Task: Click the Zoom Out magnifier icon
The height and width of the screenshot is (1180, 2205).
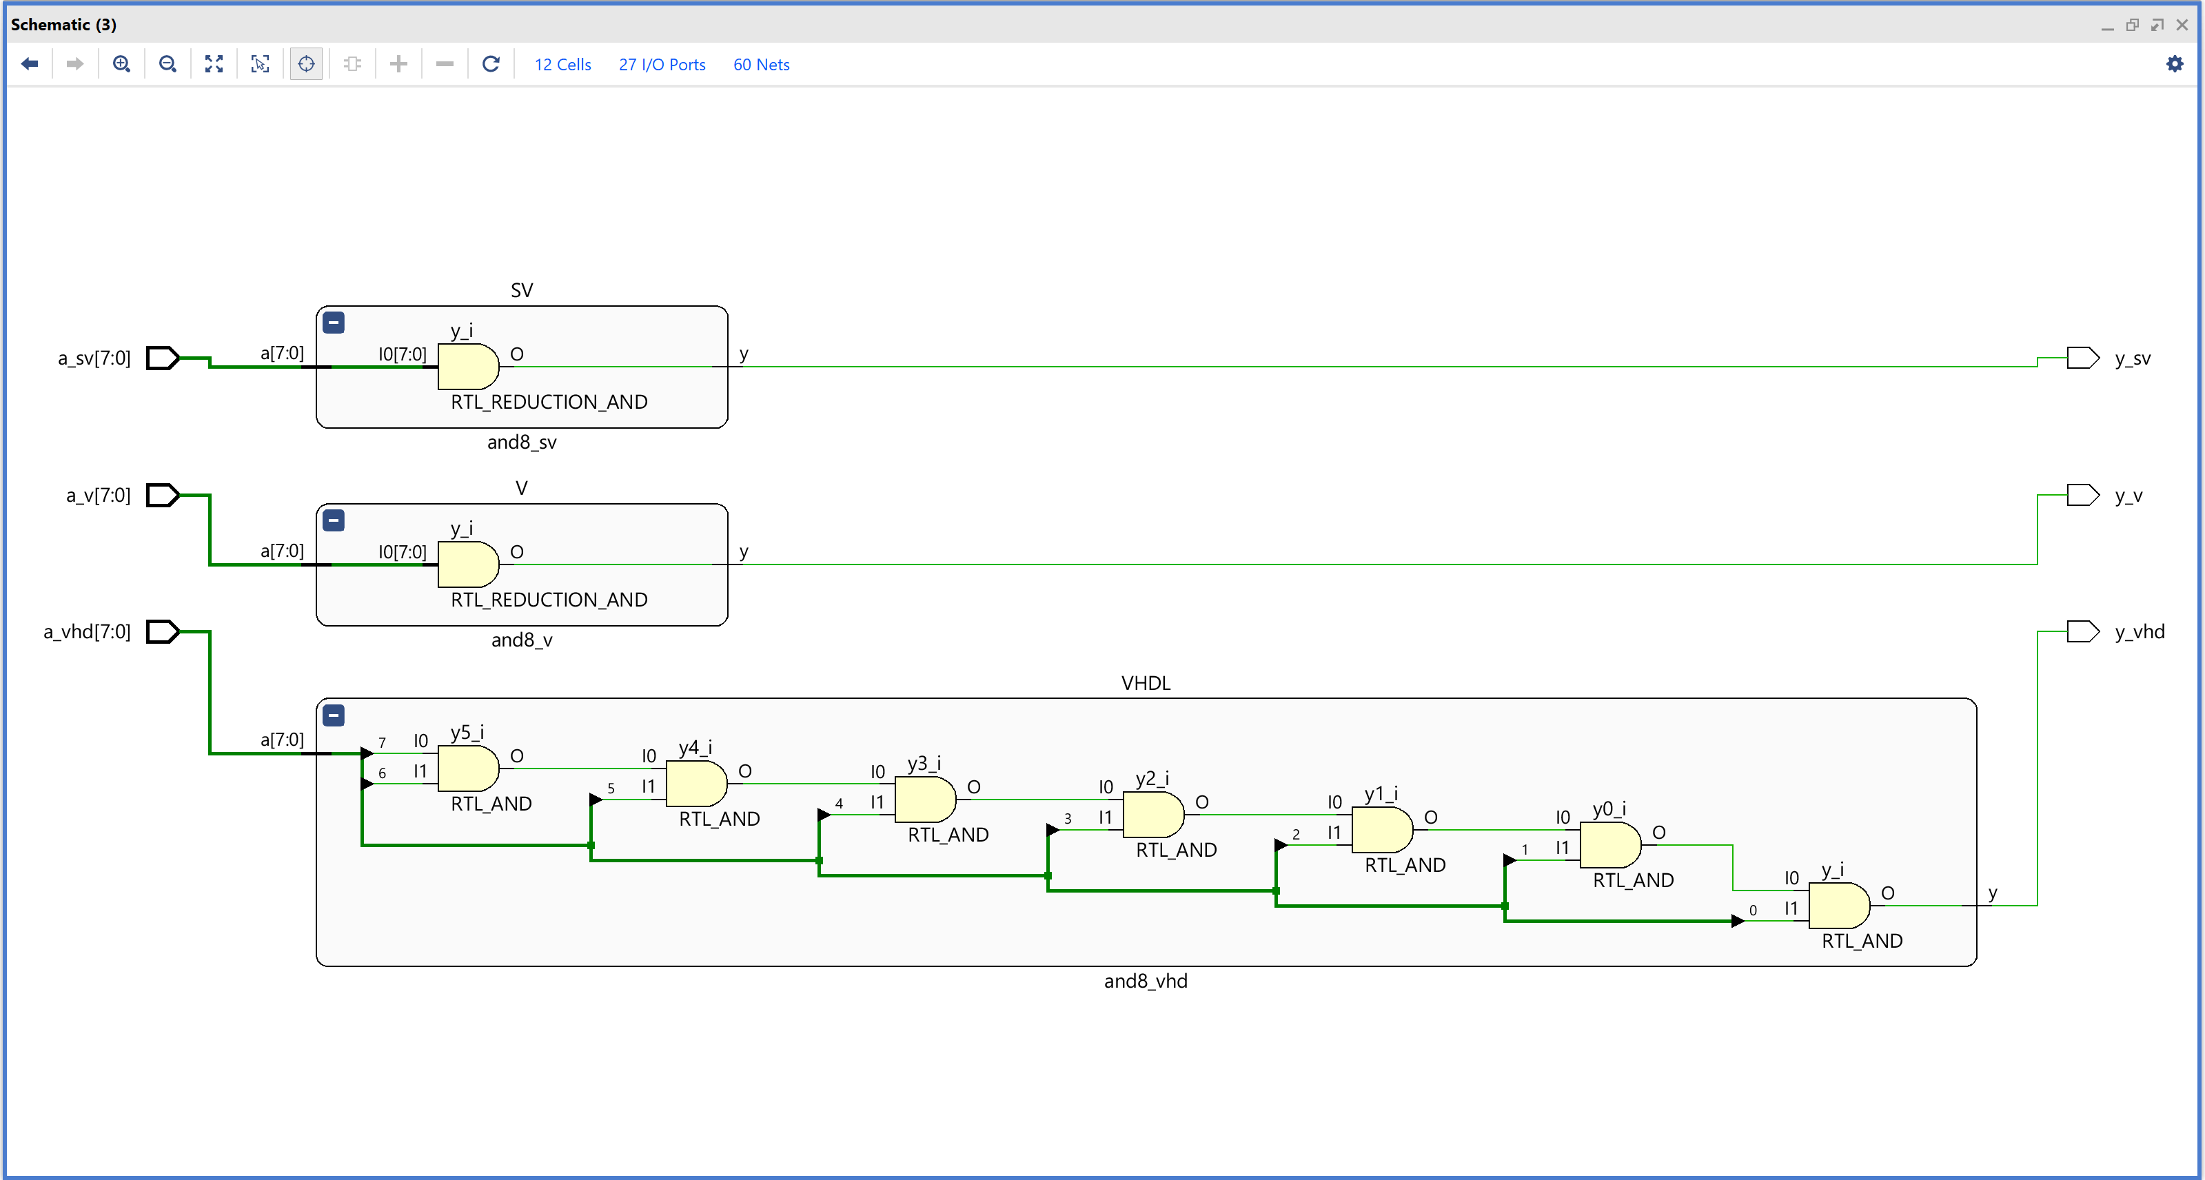Action: click(x=167, y=64)
